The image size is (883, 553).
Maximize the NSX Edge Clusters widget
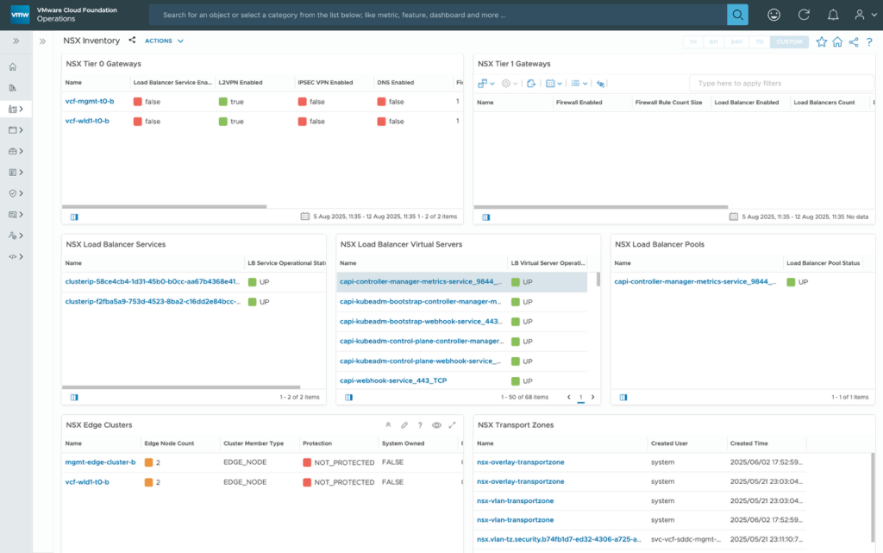452,425
